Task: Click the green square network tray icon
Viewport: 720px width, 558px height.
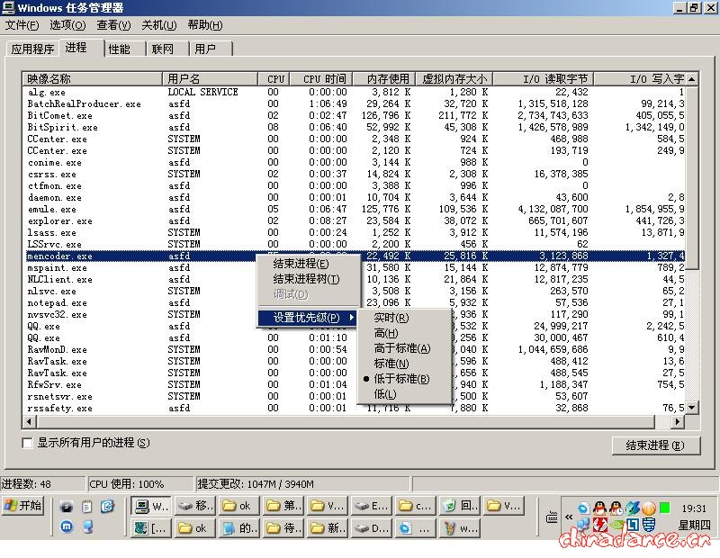Action: (664, 508)
